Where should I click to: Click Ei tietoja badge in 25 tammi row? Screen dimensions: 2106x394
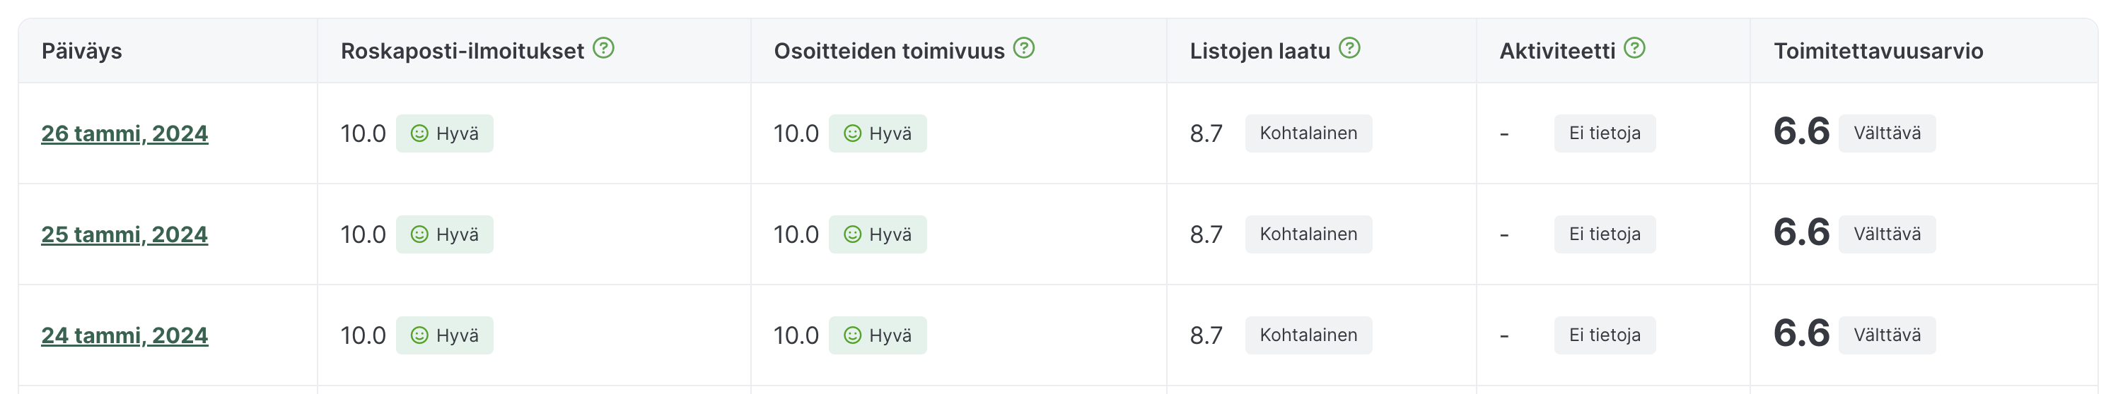coord(1604,235)
